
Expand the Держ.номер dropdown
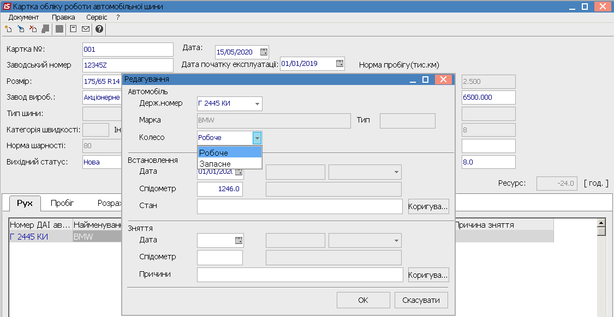(x=257, y=104)
